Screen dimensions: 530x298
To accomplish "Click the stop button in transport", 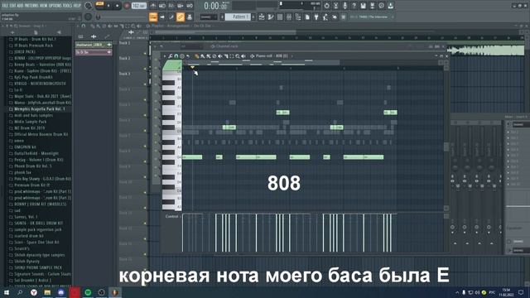I will point(118,6).
